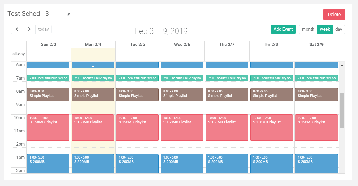The height and width of the screenshot is (186, 358).
Task: Switch to month view
Action: [x=308, y=29]
